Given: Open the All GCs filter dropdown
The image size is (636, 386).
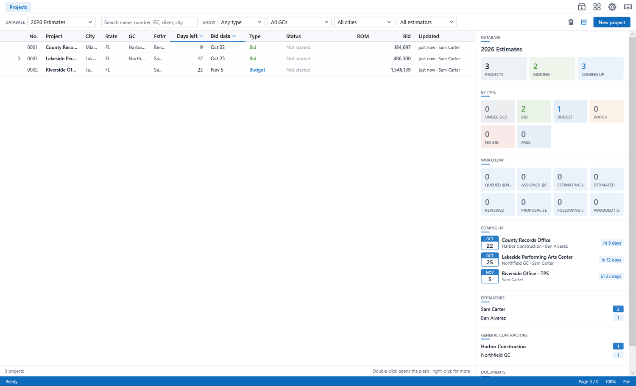Looking at the screenshot, I should point(299,22).
